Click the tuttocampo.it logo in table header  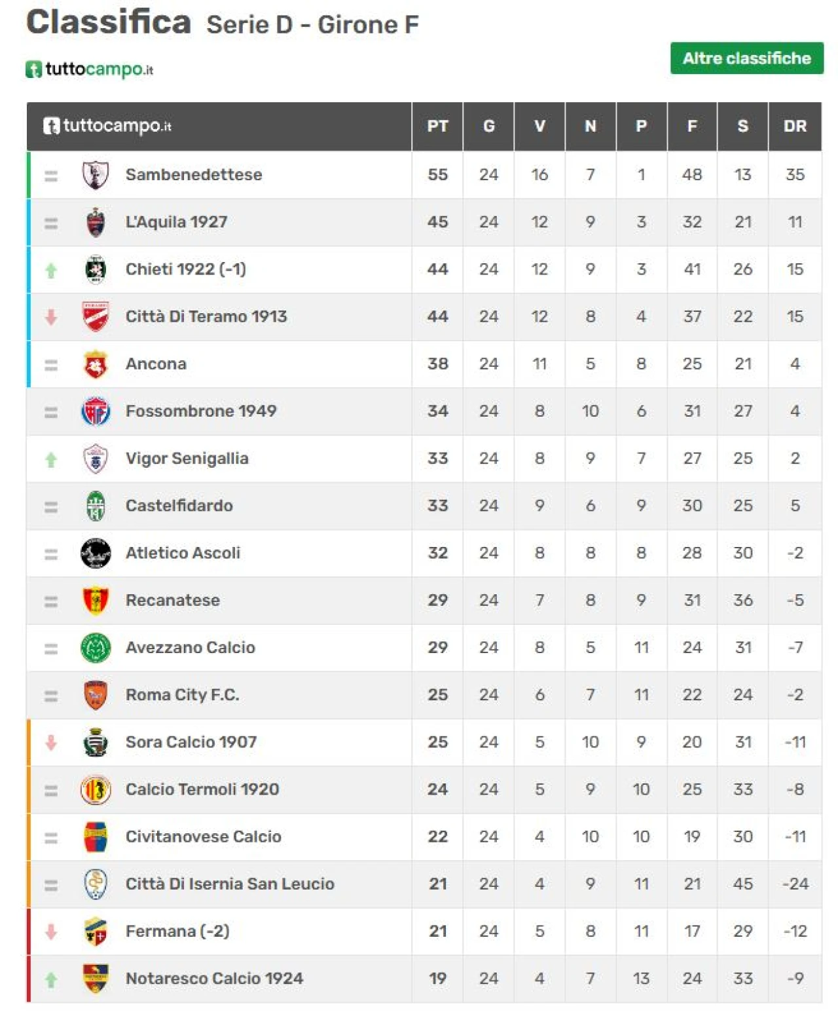pyautogui.click(x=107, y=126)
